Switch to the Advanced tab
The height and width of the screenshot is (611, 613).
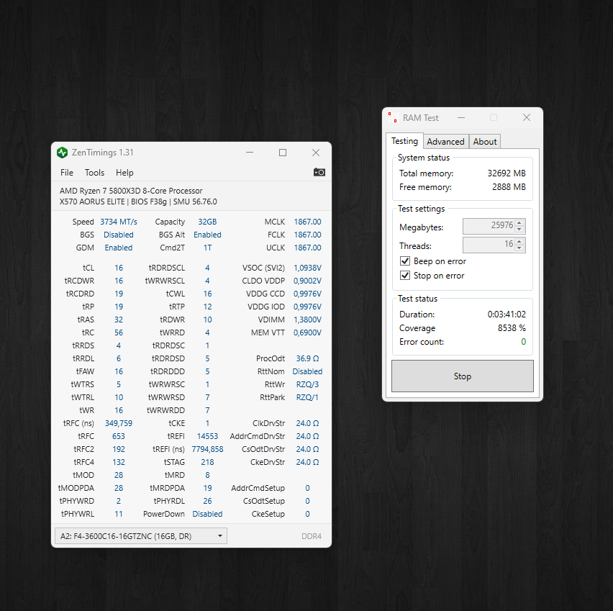[x=445, y=142]
